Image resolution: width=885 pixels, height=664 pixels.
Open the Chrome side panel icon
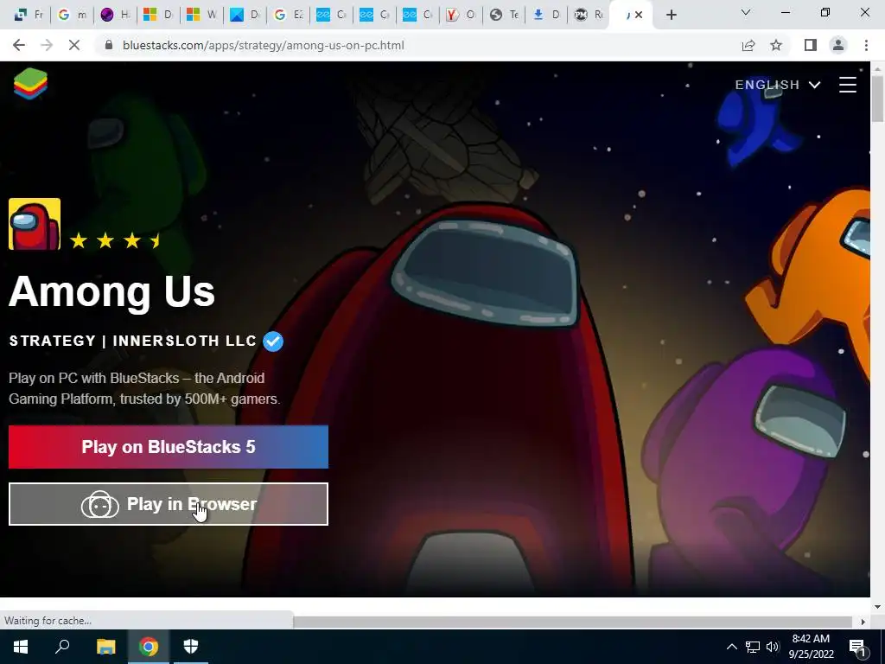810,45
